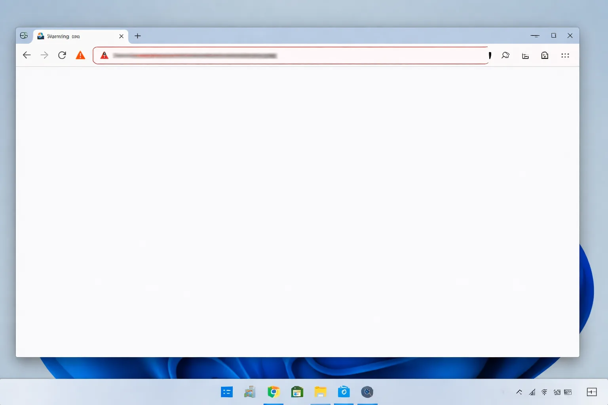
Task: Open the Wi-Fi icon in system tray
Action: coord(544,392)
